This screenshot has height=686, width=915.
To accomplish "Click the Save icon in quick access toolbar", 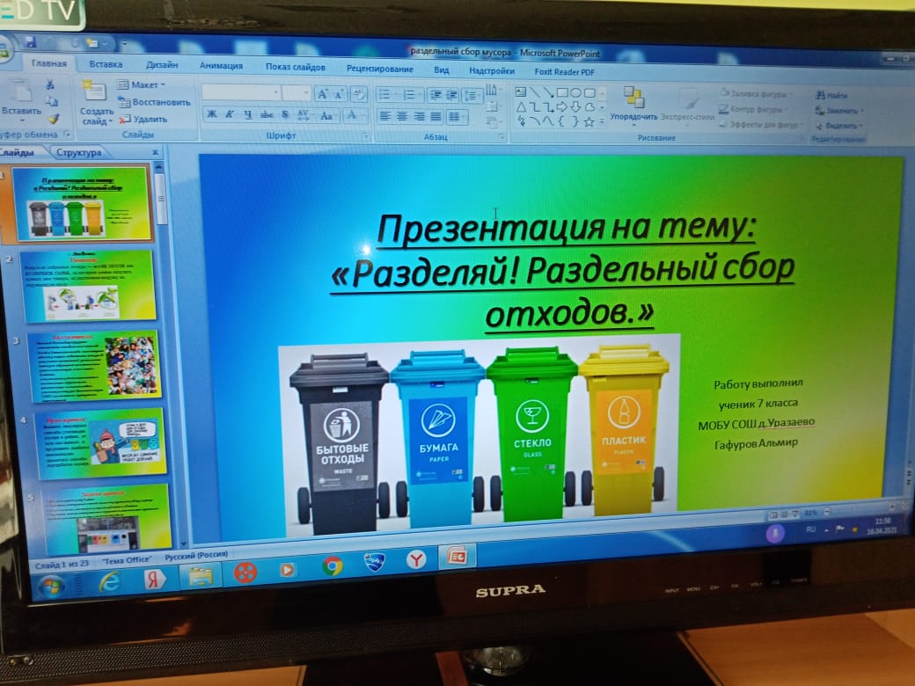I will 30,41.
